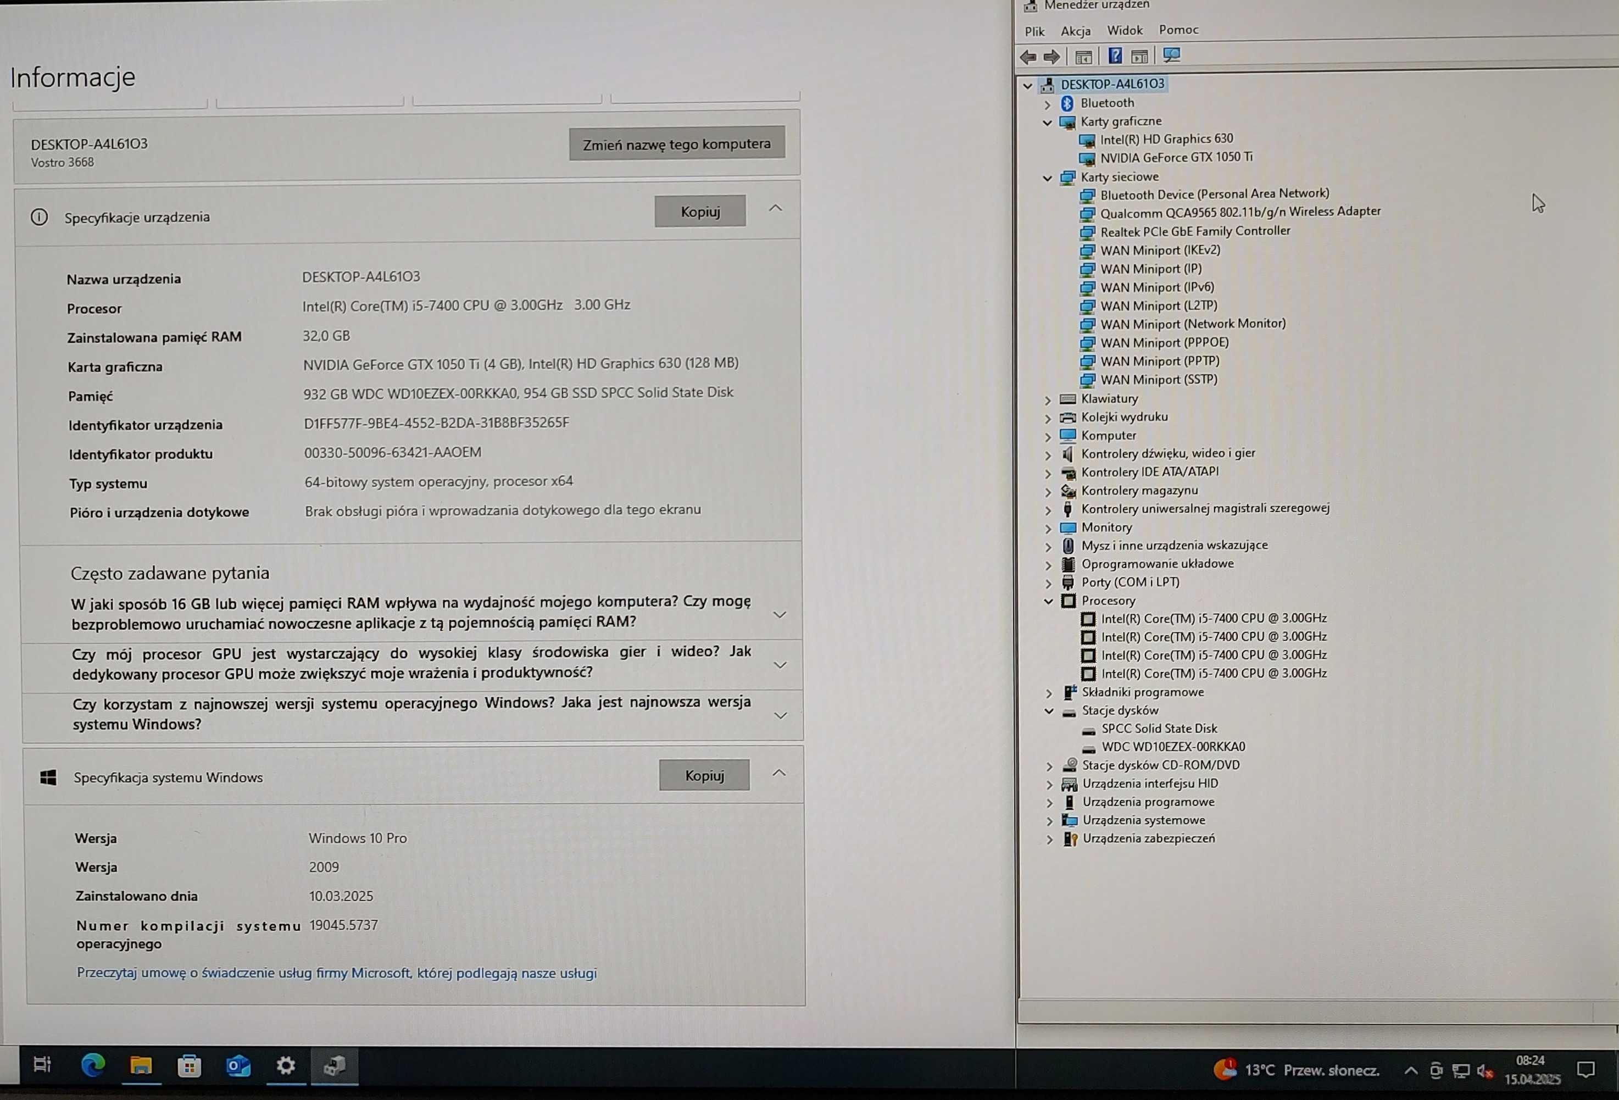Collapse the Specyfikacja systemu Windows section

(779, 773)
